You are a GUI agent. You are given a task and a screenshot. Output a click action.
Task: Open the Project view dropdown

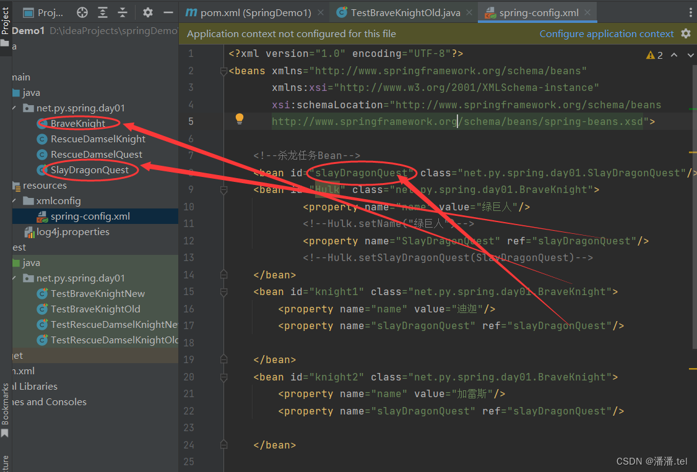click(43, 13)
